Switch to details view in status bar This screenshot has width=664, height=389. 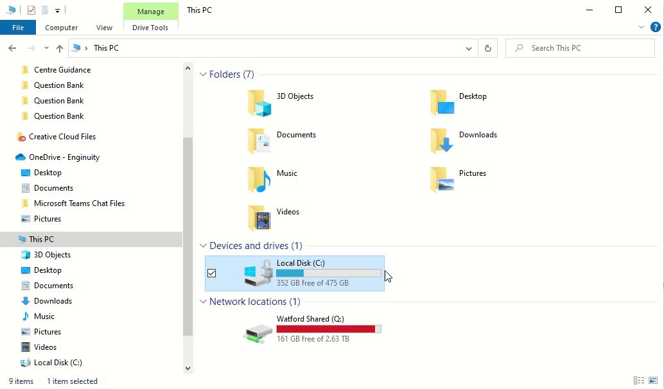click(638, 381)
